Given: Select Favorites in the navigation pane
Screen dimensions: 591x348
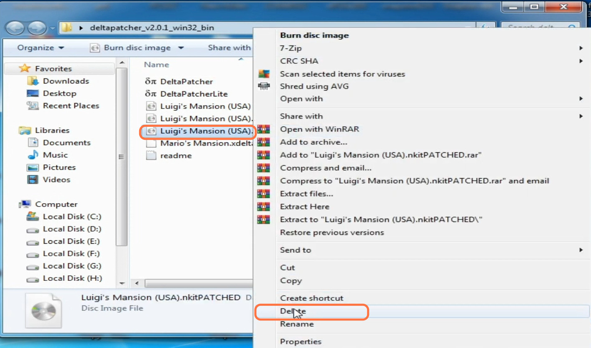Looking at the screenshot, I should click(x=53, y=69).
